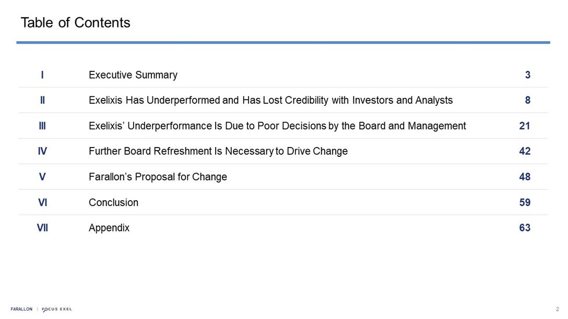The image size is (568, 319).
Task: Jump to the Conclusion section entry
Action: coord(113,202)
